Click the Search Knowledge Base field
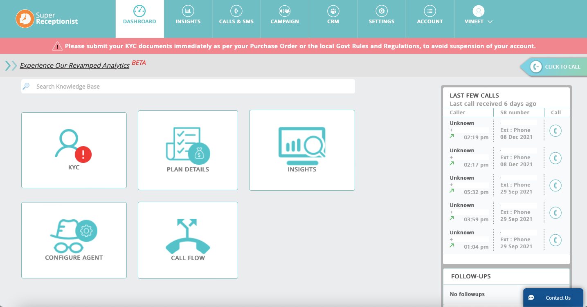 [188, 86]
